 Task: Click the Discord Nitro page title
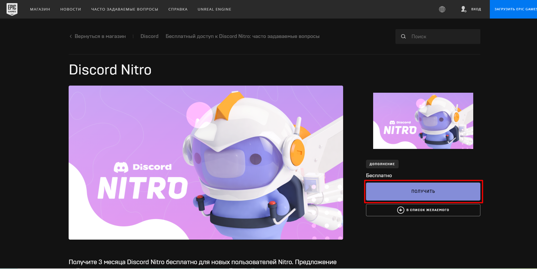[x=110, y=70]
